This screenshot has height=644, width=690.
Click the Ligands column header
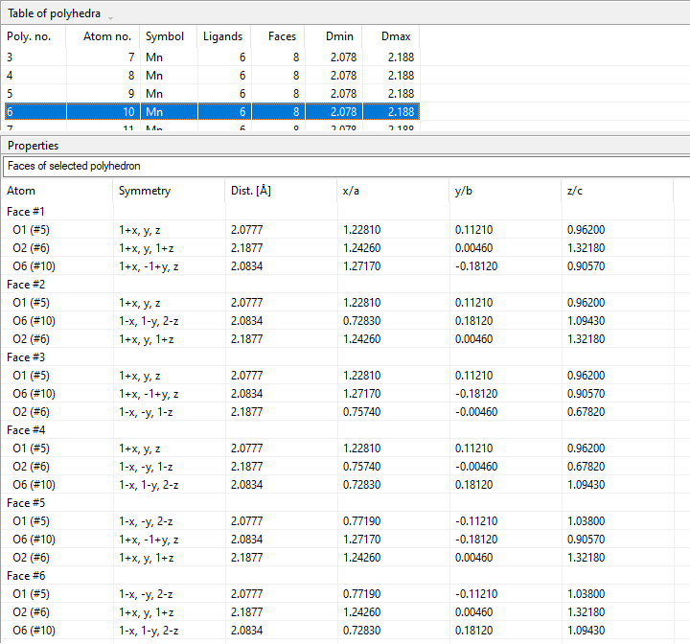[222, 36]
